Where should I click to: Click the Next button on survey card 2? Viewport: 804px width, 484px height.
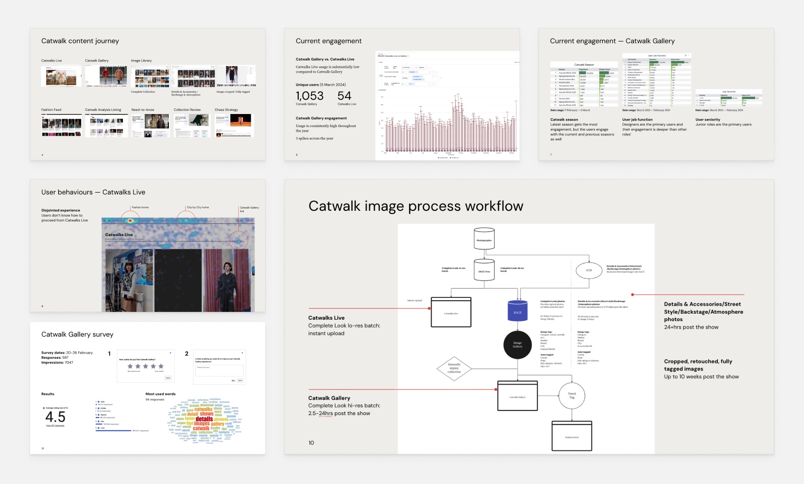tap(240, 381)
